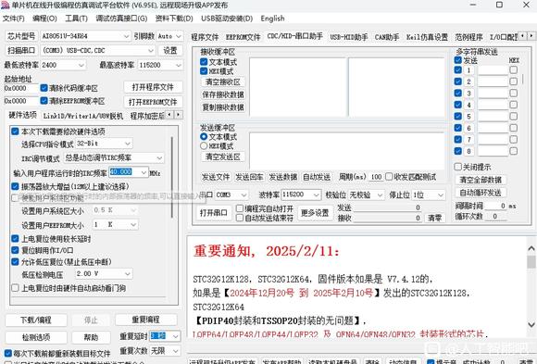537x364 pixels.
Task: Open the USB驱动安装(D) menu
Action: click(227, 19)
